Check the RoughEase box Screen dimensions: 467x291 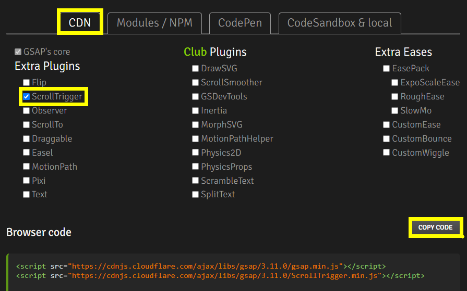pyautogui.click(x=394, y=96)
